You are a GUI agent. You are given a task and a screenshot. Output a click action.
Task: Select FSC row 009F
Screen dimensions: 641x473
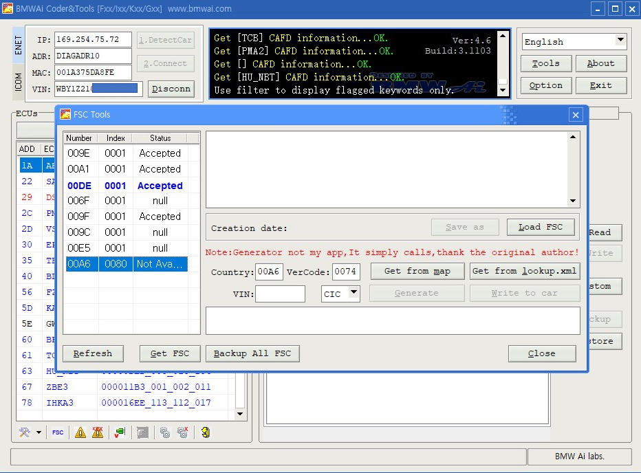point(127,217)
